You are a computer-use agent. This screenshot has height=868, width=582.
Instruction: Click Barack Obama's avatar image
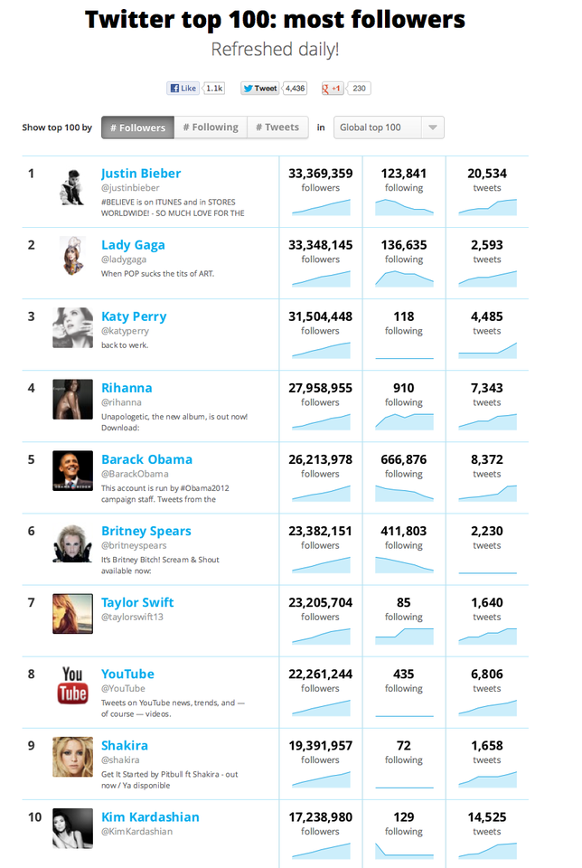coord(72,470)
